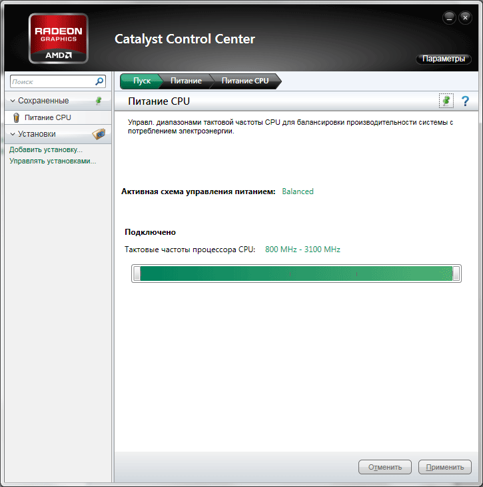Open help via the question mark icon
483x487 pixels.
click(465, 101)
